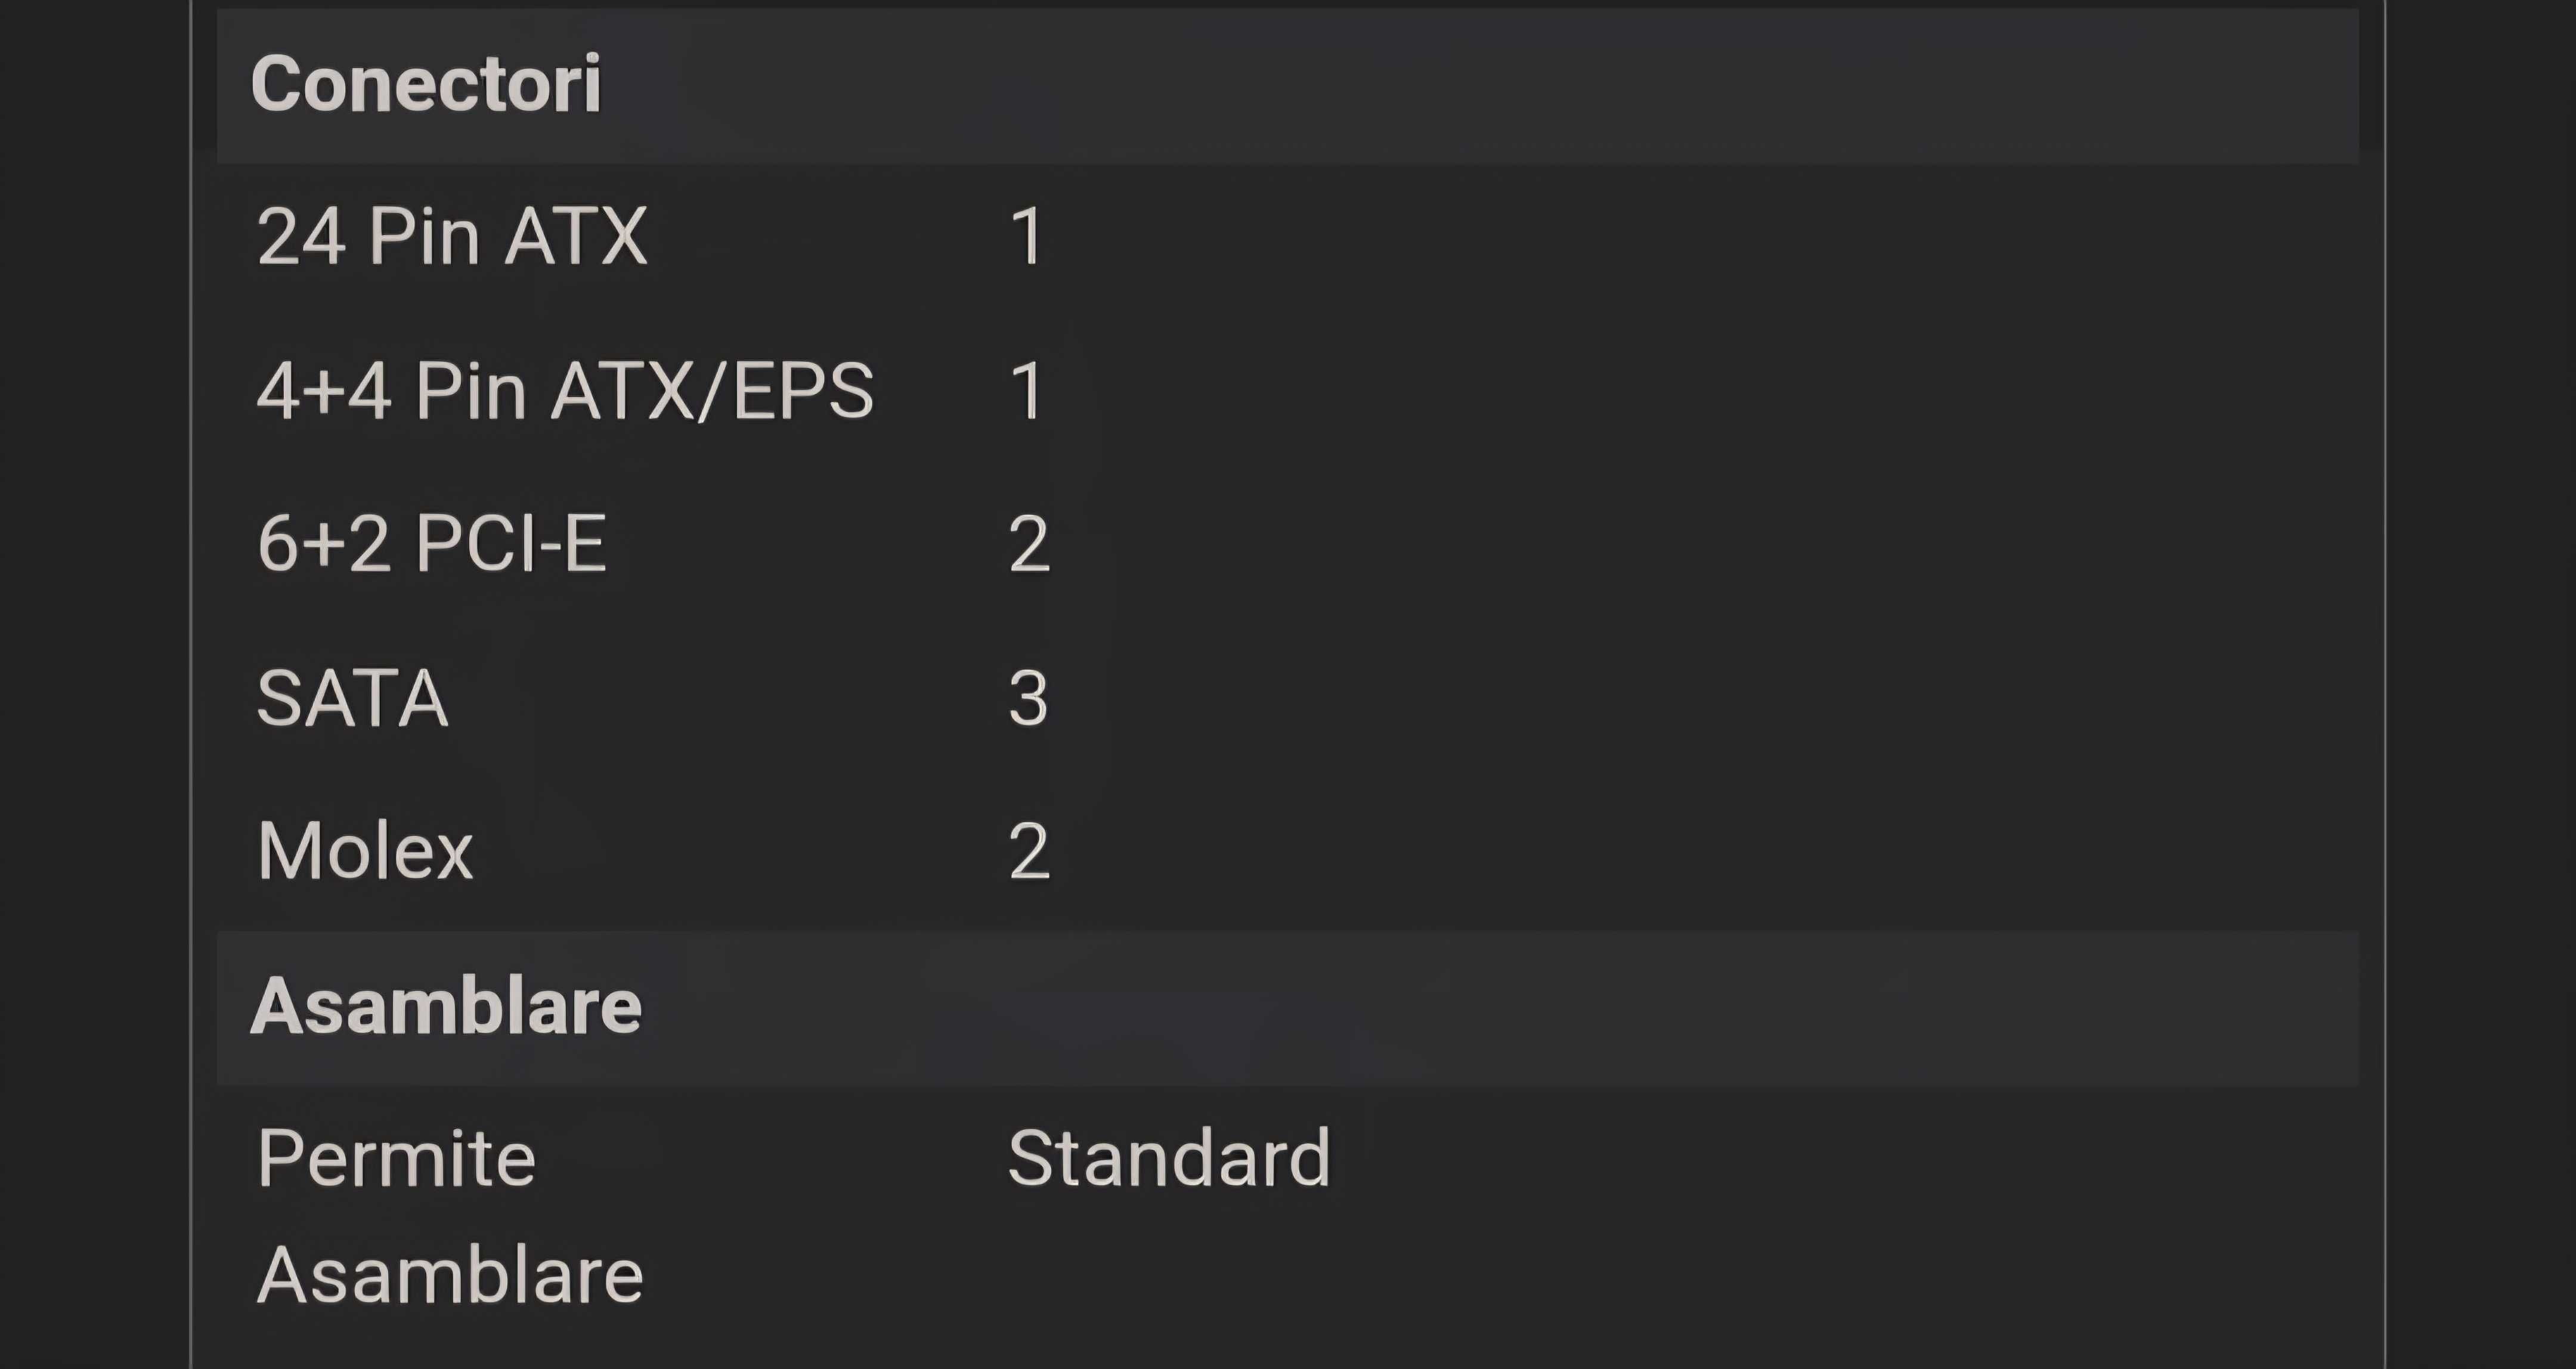
Task: Click empty area in Asamblare header bar
Action: tap(1500, 1008)
